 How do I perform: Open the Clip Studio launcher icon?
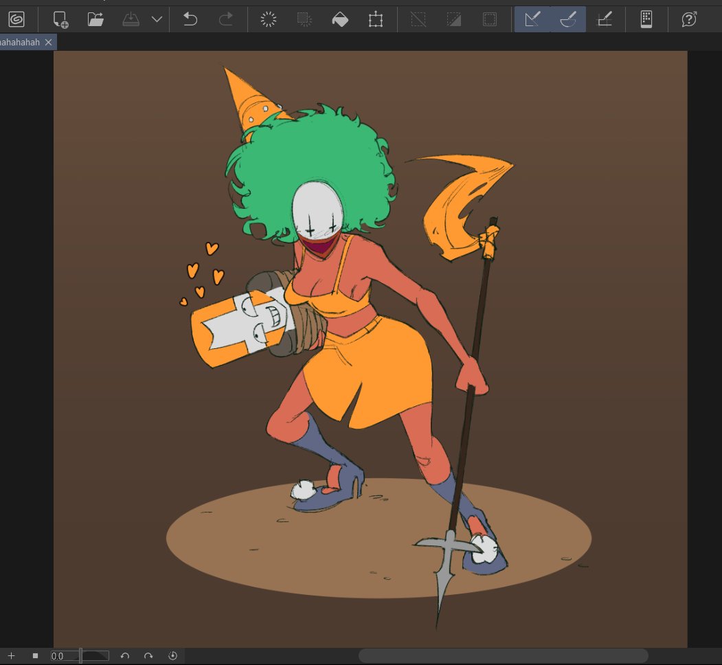[x=16, y=19]
